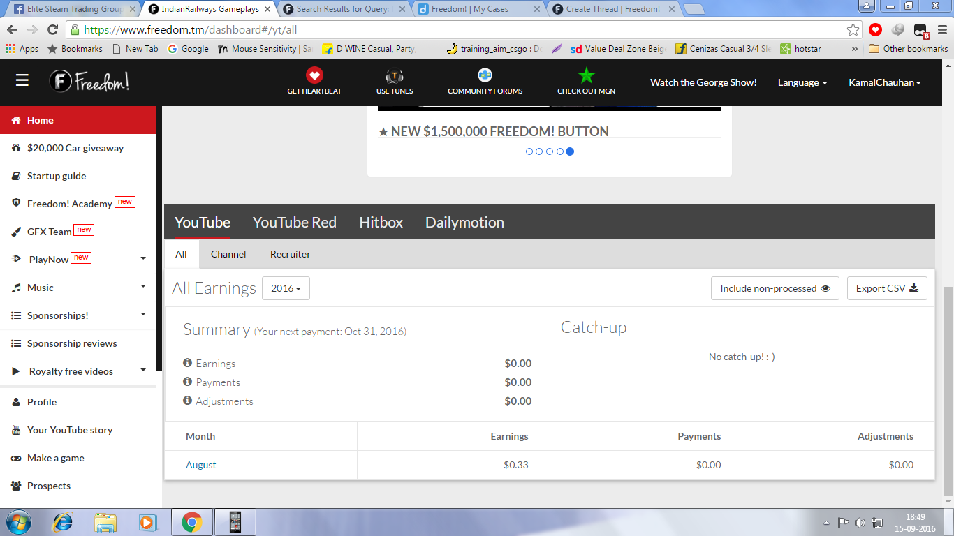Go to Your YouTube story
Image resolution: width=954 pixels, height=536 pixels.
(x=70, y=430)
